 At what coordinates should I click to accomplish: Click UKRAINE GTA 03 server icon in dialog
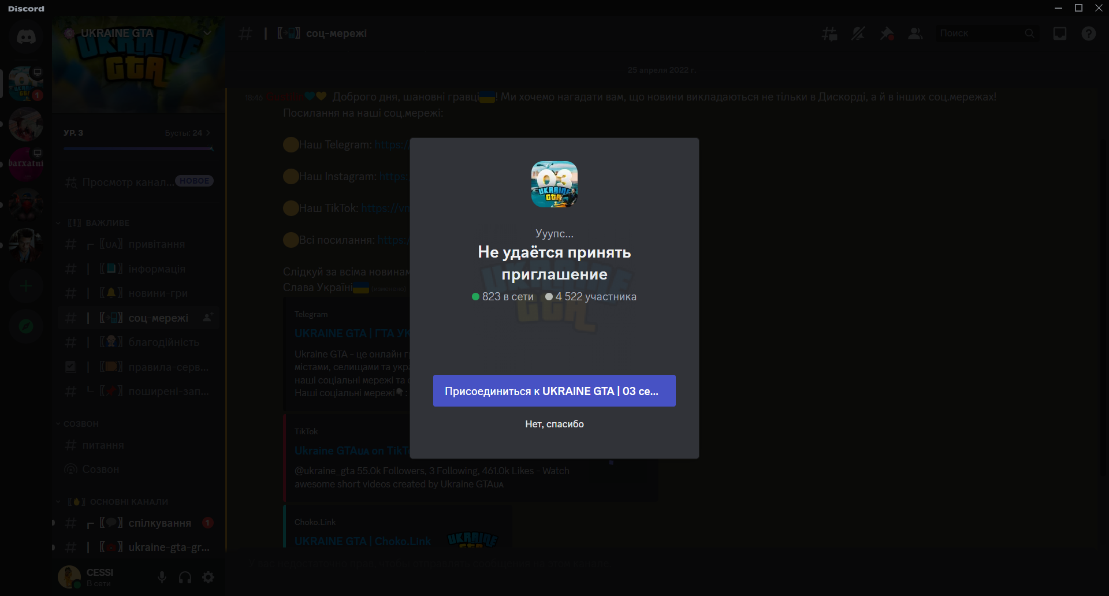[x=554, y=184]
